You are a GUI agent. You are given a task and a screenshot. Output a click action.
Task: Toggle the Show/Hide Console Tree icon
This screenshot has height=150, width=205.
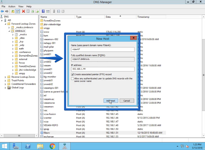18,11
